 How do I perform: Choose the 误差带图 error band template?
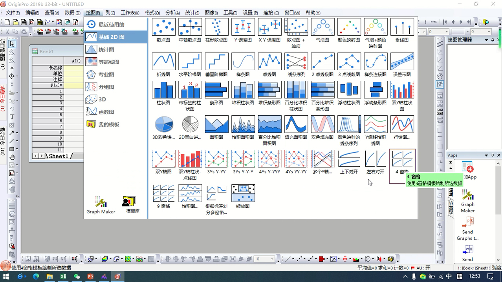[402, 65]
